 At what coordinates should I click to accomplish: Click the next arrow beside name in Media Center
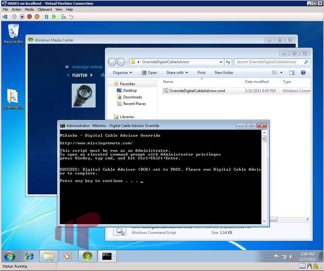(91, 75)
